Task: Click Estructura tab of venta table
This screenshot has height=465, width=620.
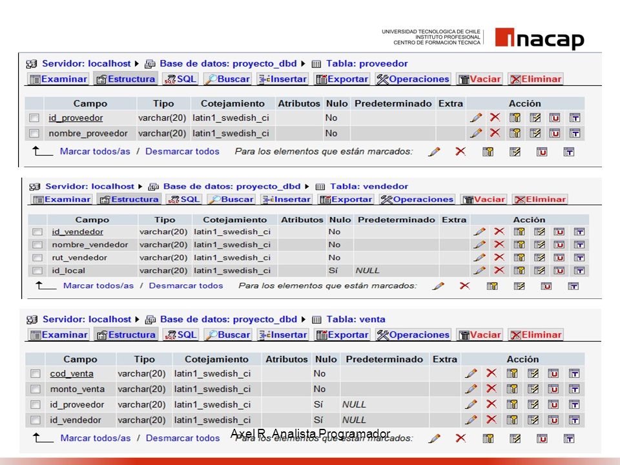Action: coord(126,335)
